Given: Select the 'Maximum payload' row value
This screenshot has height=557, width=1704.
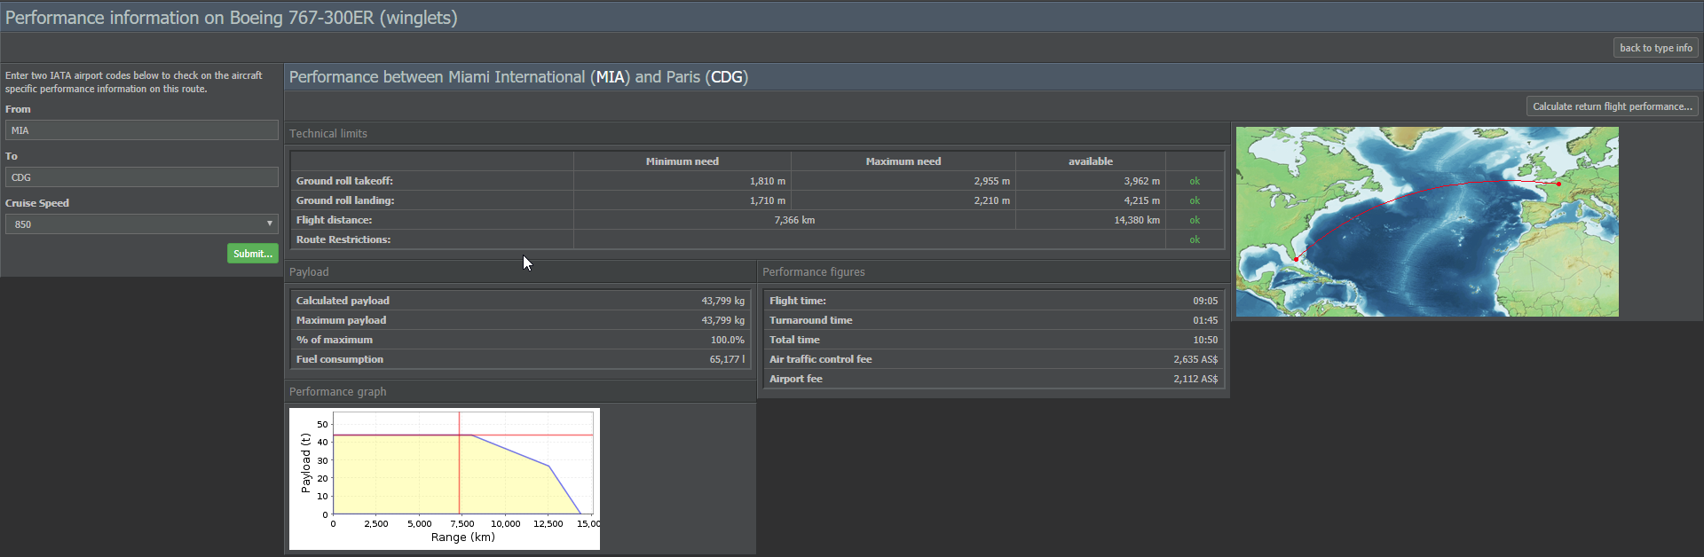Looking at the screenshot, I should pos(722,320).
